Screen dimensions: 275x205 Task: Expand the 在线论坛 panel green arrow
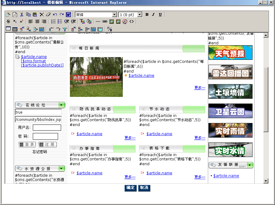tap(62, 105)
